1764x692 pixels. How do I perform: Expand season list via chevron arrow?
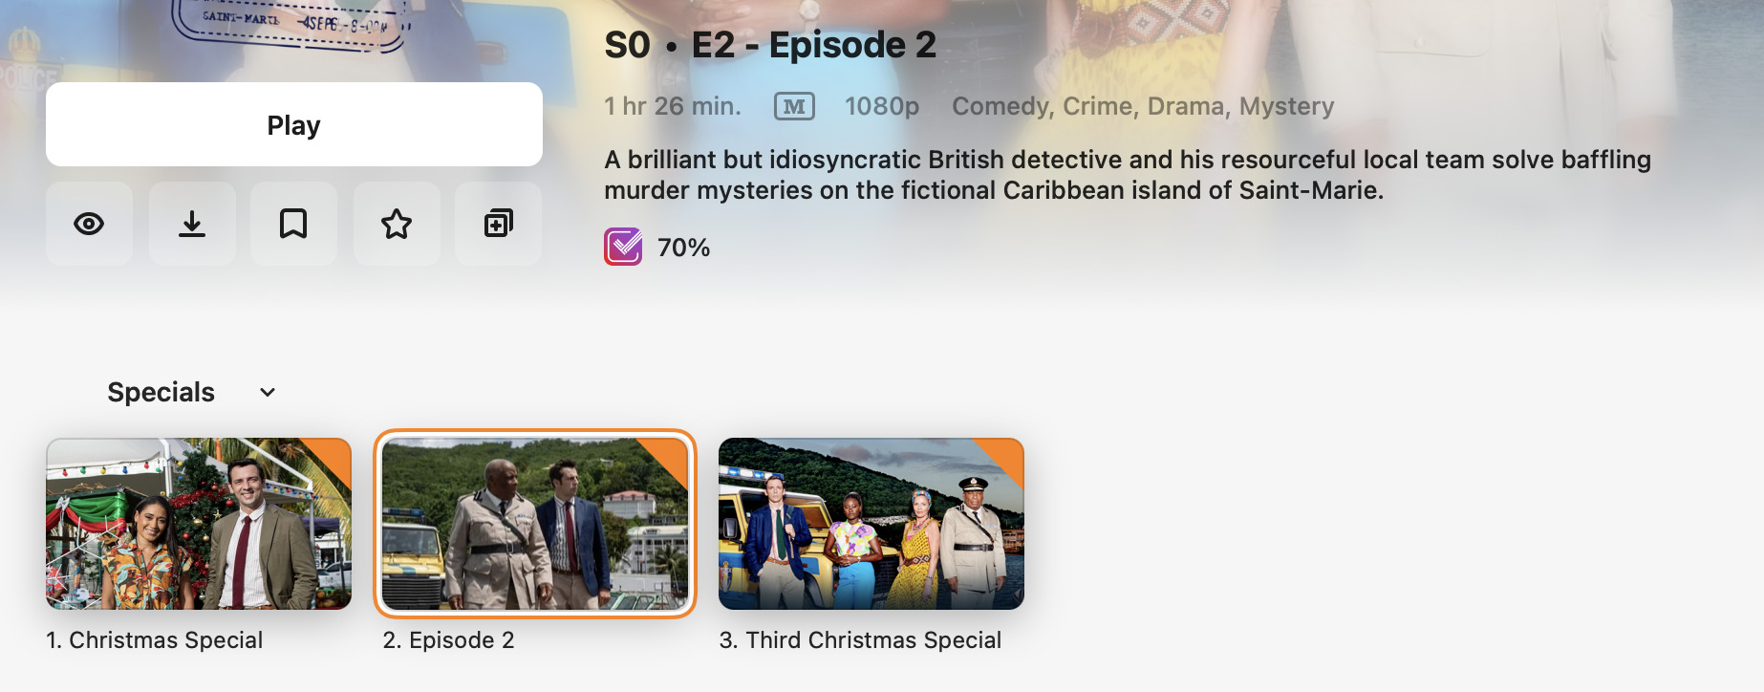click(x=268, y=392)
